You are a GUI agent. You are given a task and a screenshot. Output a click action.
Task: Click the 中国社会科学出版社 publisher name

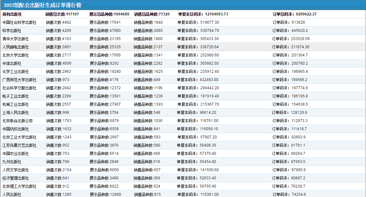click(19, 22)
